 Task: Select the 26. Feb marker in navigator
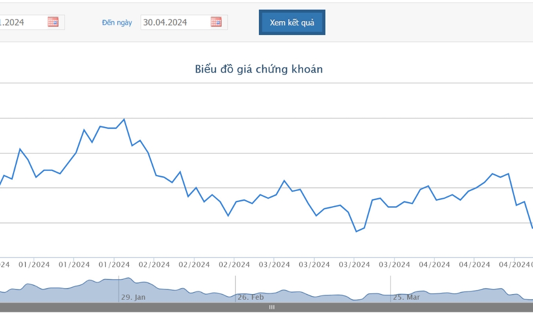pyautogui.click(x=251, y=297)
